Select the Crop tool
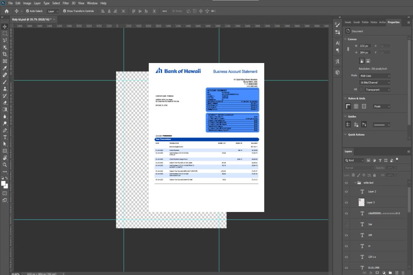The height and width of the screenshot is (275, 413). pyautogui.click(x=5, y=54)
